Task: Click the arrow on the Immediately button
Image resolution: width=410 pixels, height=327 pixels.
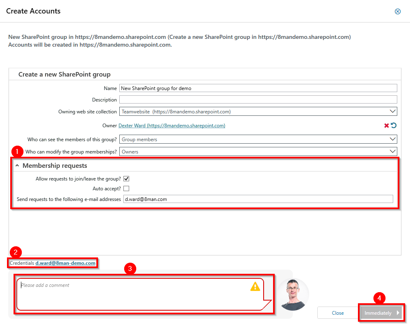Action: tap(398, 313)
